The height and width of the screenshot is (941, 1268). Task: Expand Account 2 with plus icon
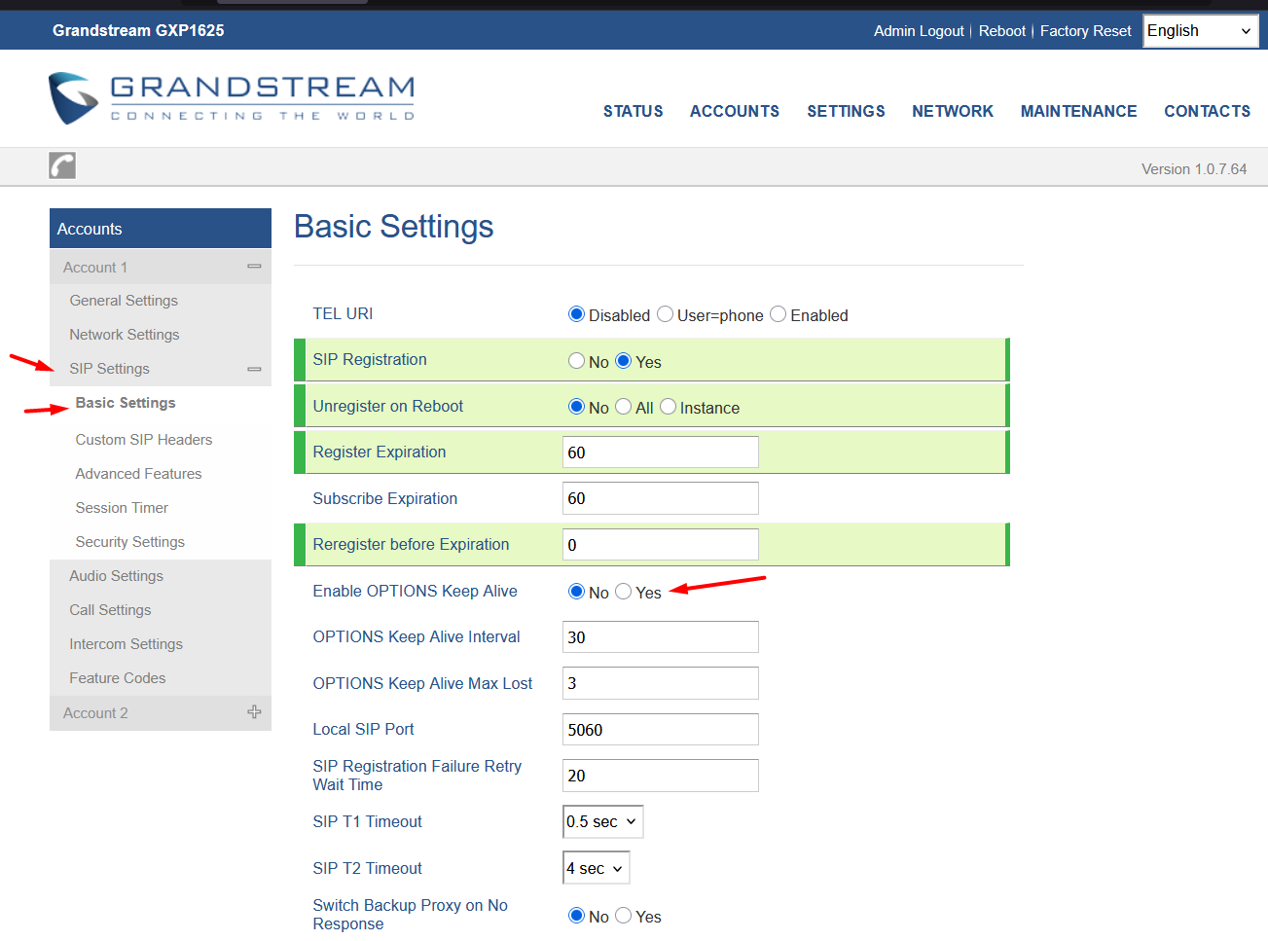pos(254,712)
